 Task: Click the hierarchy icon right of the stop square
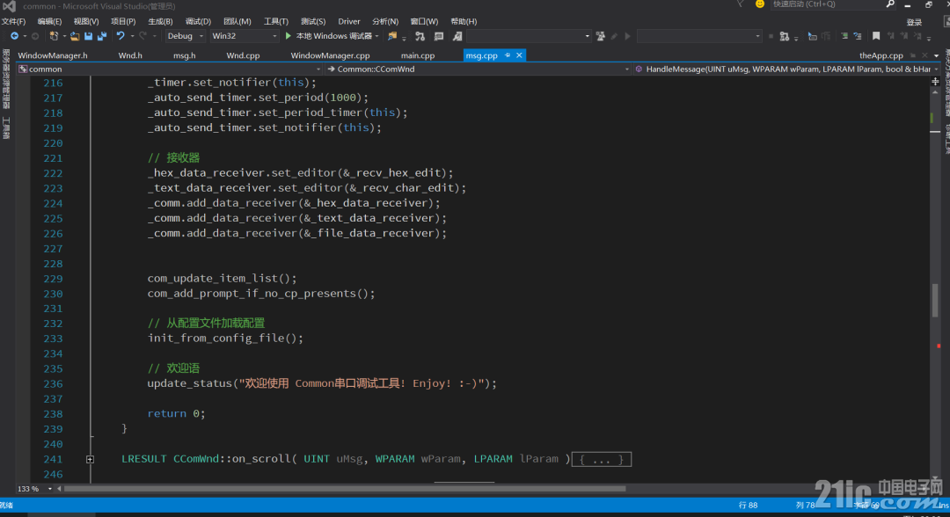click(785, 36)
